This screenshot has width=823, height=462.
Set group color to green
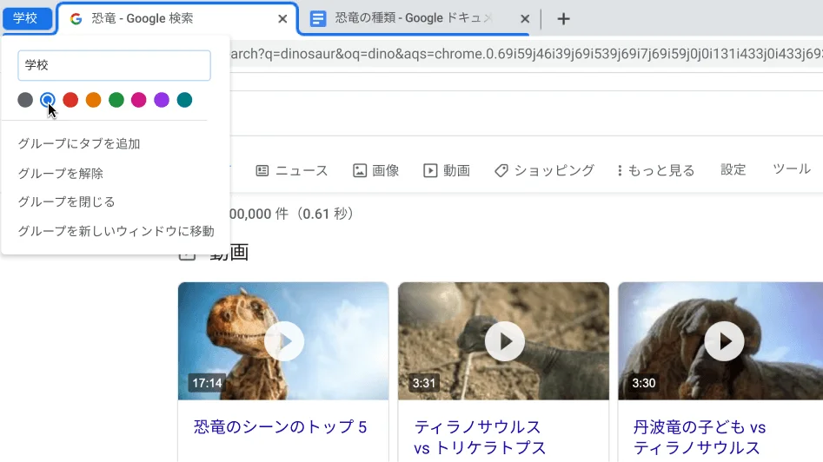(116, 100)
